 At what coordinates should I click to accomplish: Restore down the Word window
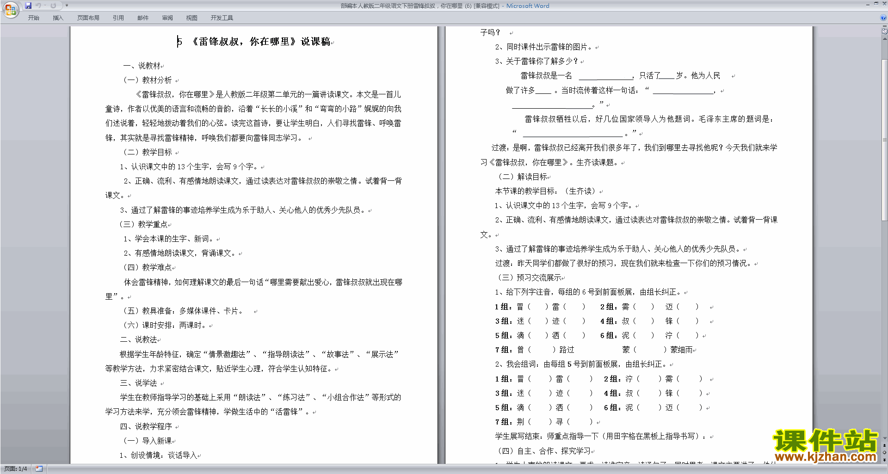(876, 4)
